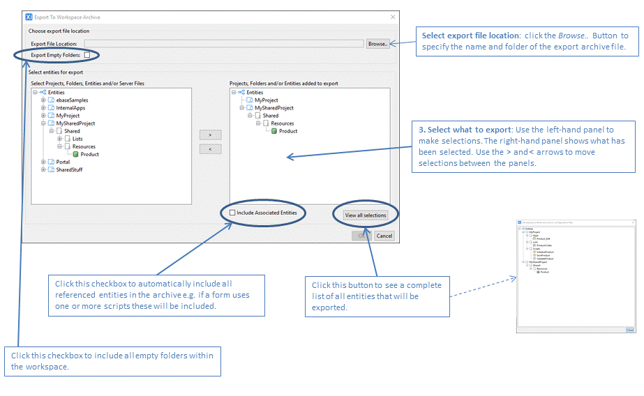Expand the SharedStuff node in left tree
The width and height of the screenshot is (644, 396).
43,169
